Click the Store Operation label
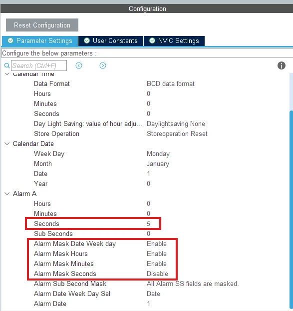 point(56,133)
